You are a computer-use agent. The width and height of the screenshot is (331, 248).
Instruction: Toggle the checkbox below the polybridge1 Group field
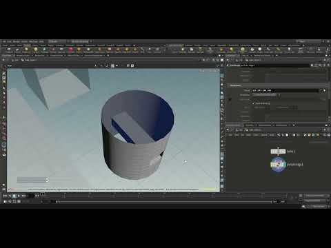tap(254, 103)
